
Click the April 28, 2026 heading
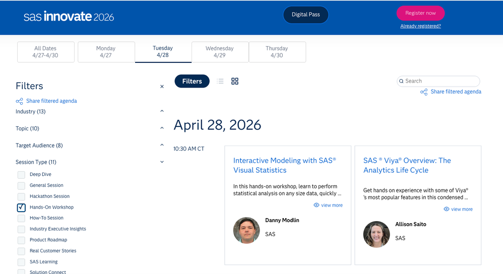(x=217, y=125)
